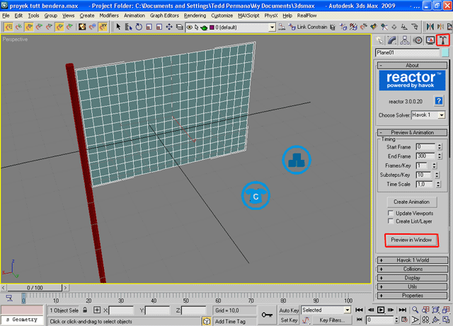453x326 pixels.
Task: Toggle Set Key mode
Action: point(289,320)
